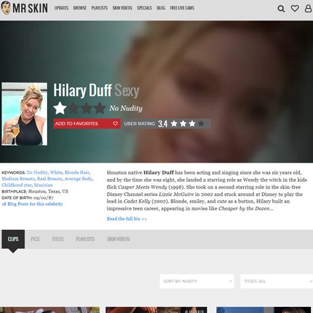Image resolution: width=313 pixels, height=313 pixels.
Task: Go to the Blog menu item
Action: coord(161,8)
